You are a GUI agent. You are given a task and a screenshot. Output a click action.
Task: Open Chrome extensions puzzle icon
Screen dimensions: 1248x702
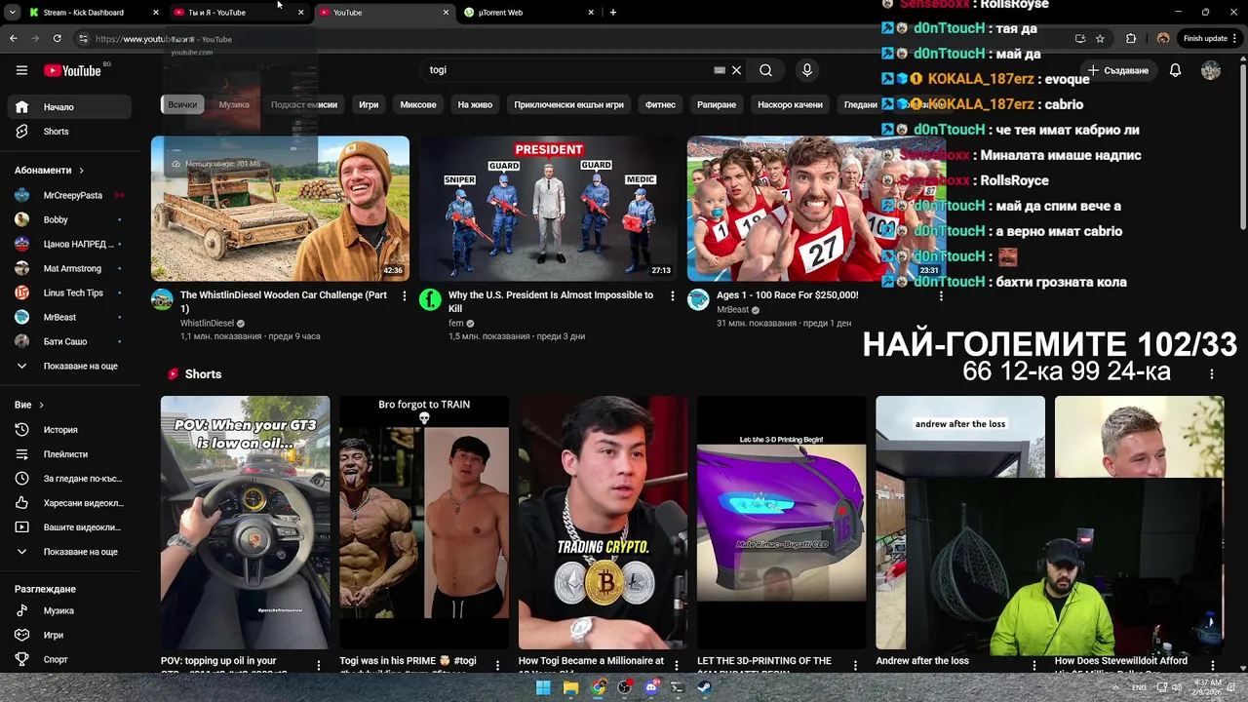point(1131,39)
